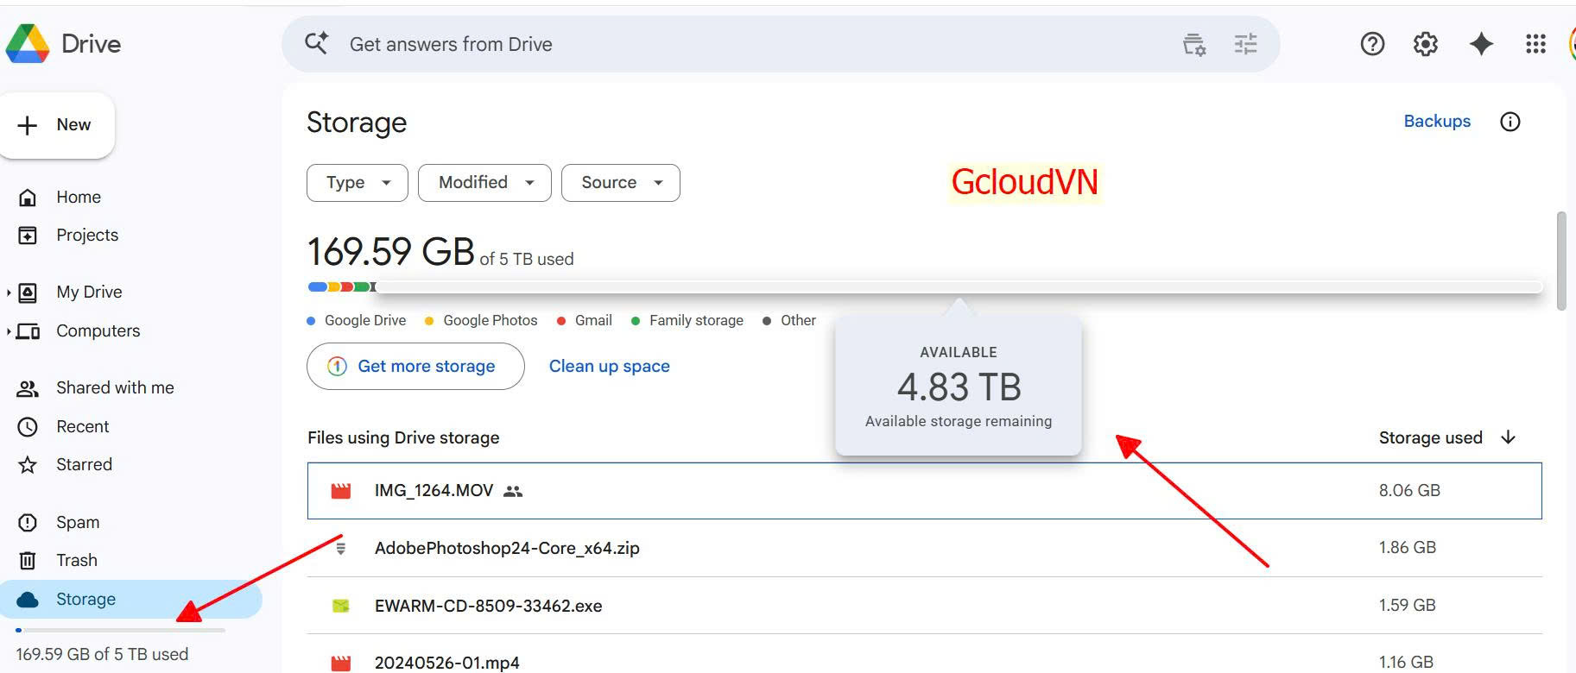Click the video icon of IMG_1264.MOV

coord(341,491)
